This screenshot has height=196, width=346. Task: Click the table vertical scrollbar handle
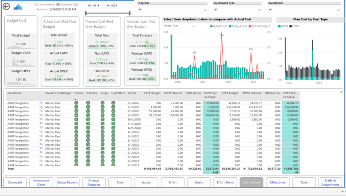tap(341, 92)
